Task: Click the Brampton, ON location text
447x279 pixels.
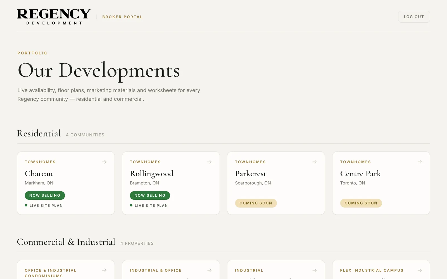Action: point(144,183)
